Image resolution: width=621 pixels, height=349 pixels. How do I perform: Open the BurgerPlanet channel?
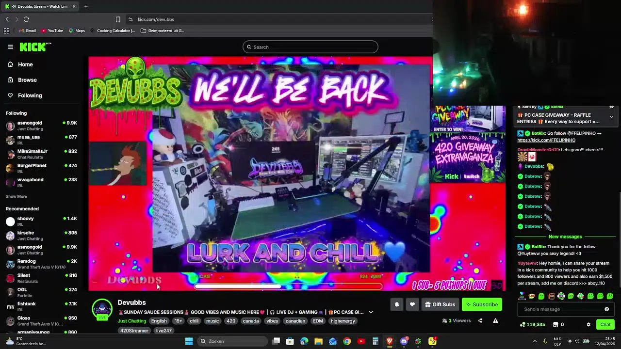coord(41,168)
